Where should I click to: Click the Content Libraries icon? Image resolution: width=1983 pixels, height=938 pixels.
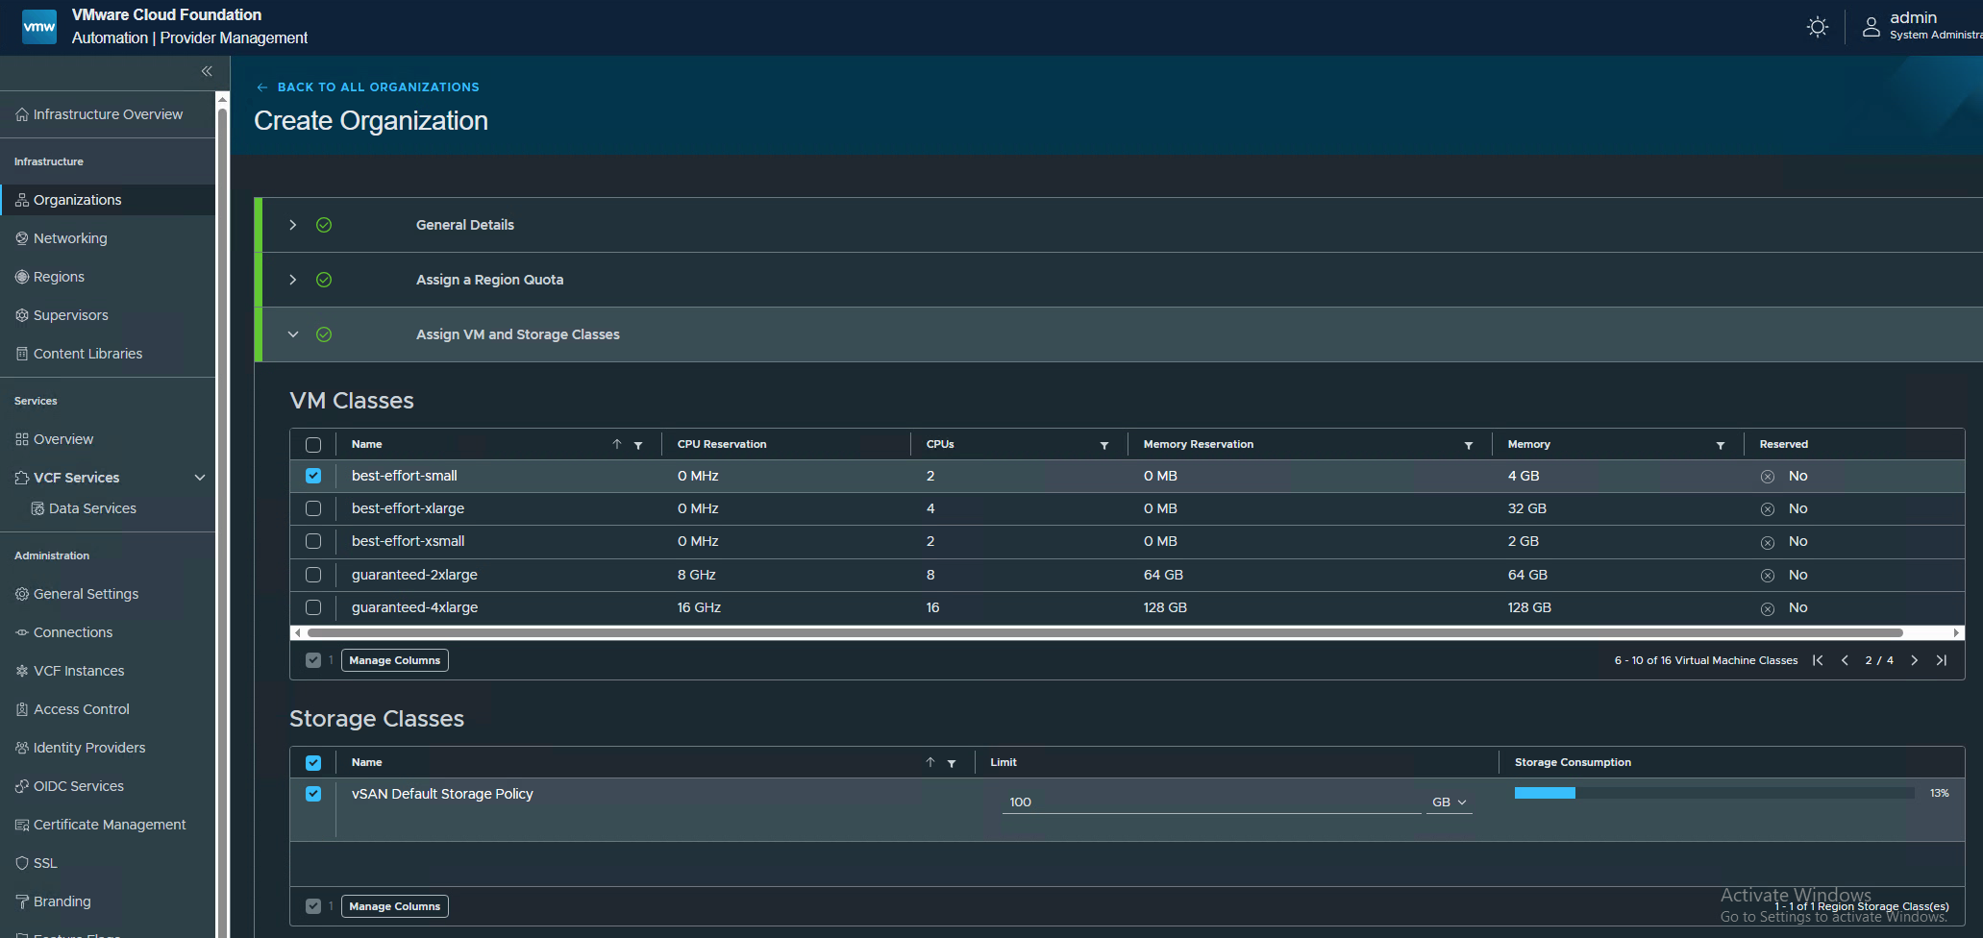22,354
